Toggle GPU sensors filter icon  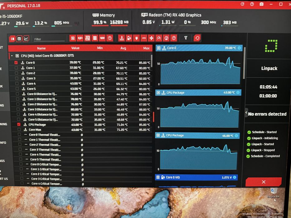(80, 38)
